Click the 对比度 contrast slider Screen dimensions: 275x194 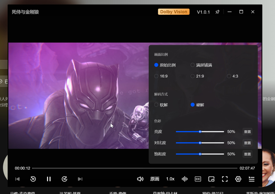[x=200, y=143]
